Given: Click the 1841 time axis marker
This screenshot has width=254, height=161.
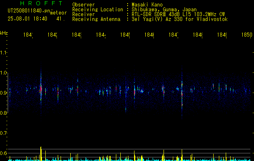Looking at the screenshot, I should tap(28, 35).
